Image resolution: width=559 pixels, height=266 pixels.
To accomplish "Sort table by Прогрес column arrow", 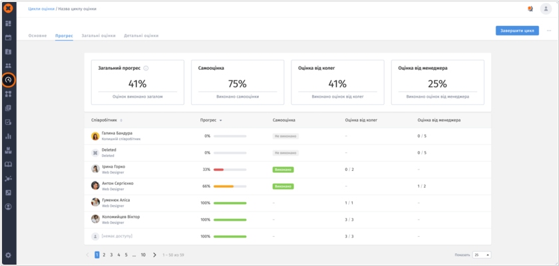I will (220, 120).
